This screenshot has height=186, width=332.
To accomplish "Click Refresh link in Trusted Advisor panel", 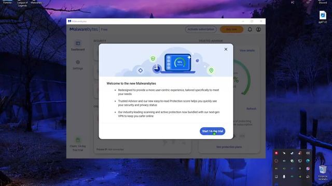I will tap(251, 109).
